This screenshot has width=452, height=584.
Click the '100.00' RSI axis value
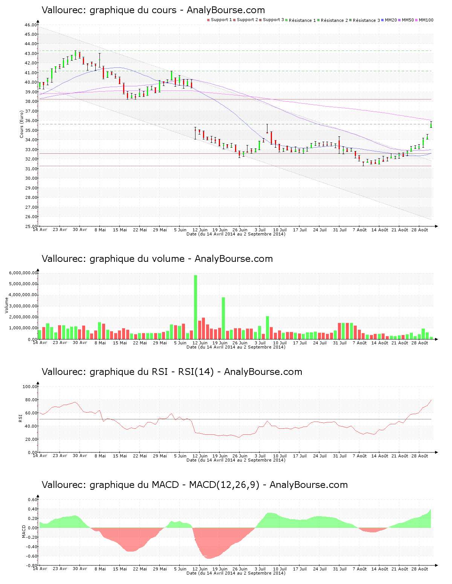point(30,387)
